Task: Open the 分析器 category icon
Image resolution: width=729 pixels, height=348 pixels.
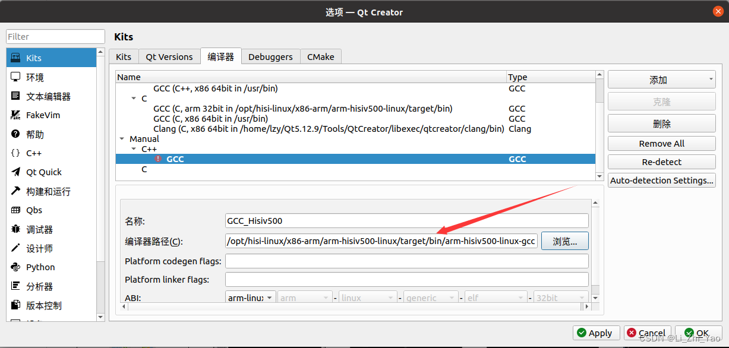Action: click(x=16, y=286)
